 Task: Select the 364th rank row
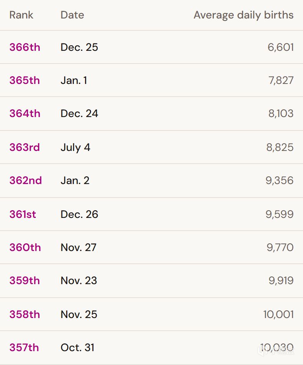151,114
